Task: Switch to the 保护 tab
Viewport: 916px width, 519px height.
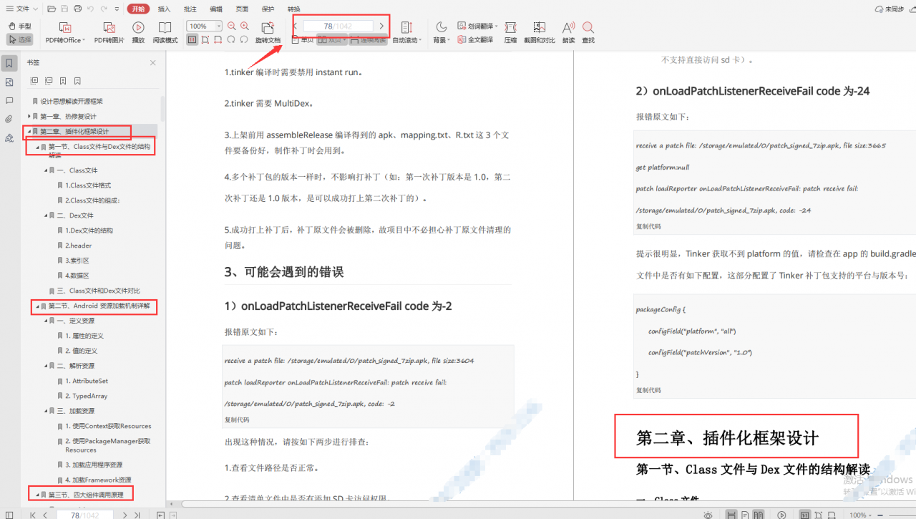Action: [268, 9]
